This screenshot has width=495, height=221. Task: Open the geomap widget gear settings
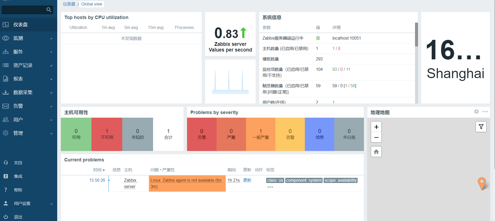[x=476, y=112]
